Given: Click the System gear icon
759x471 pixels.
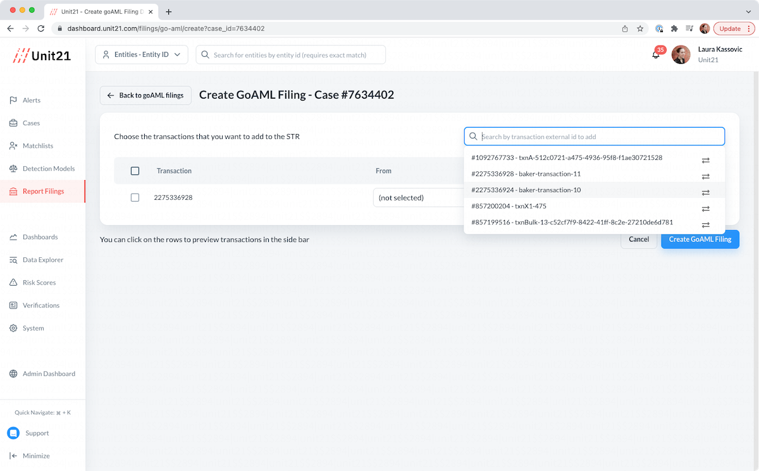Looking at the screenshot, I should pos(13,328).
